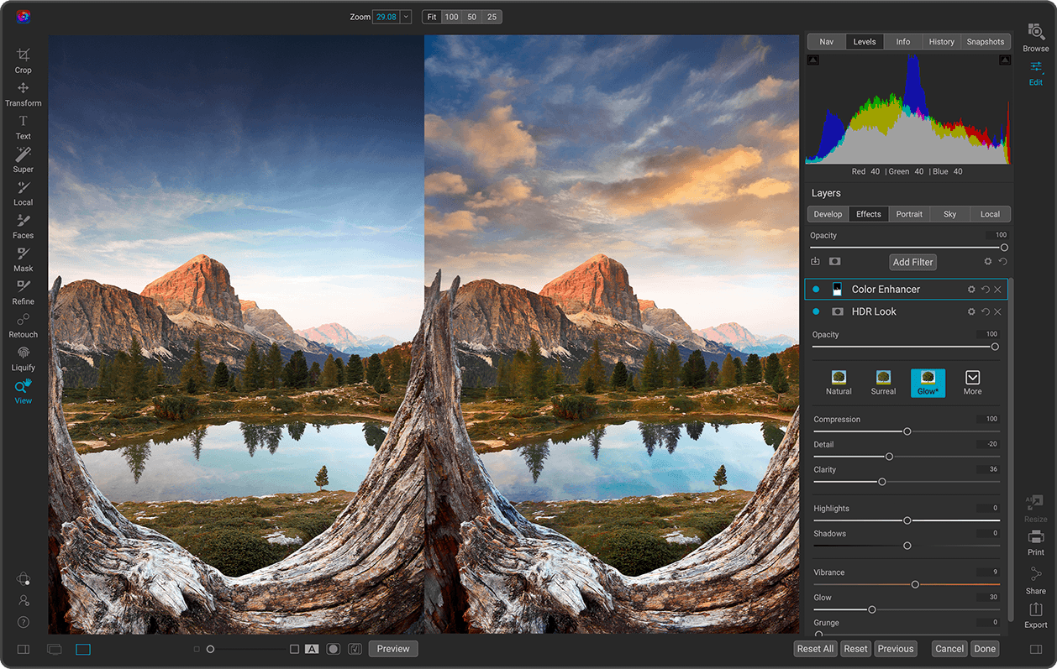Image resolution: width=1057 pixels, height=669 pixels.
Task: Open the Portrait layers tab
Action: (x=909, y=213)
